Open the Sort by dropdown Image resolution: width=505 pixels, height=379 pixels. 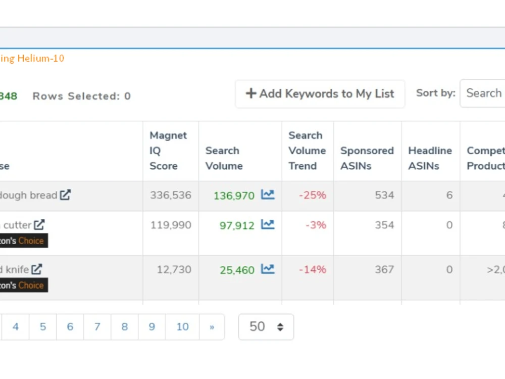(x=482, y=93)
